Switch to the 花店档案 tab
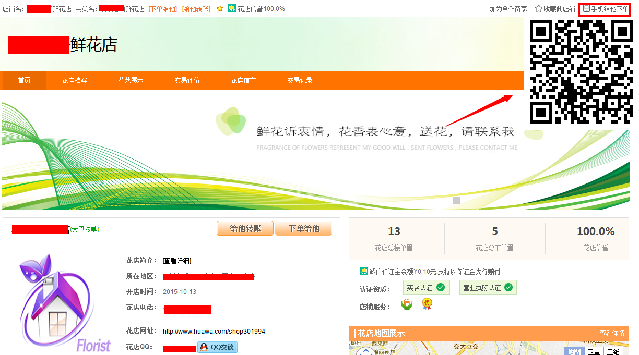The image size is (639, 355). point(74,81)
